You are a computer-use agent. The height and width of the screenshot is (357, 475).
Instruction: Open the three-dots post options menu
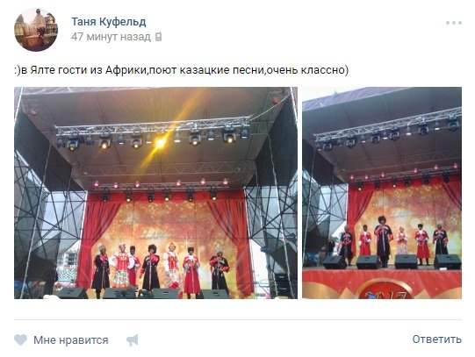454,23
